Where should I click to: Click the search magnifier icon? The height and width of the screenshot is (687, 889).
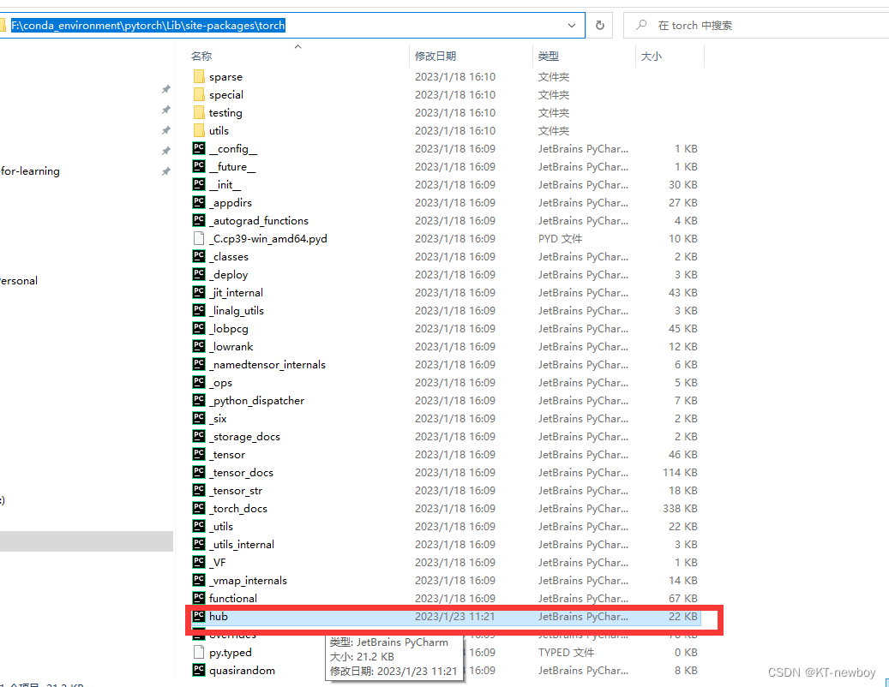click(x=641, y=25)
